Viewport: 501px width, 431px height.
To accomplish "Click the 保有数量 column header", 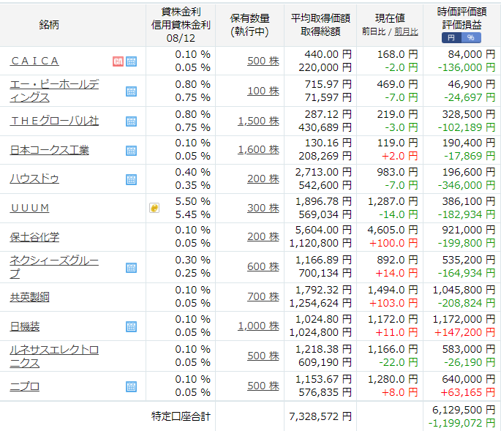I will 249,18.
